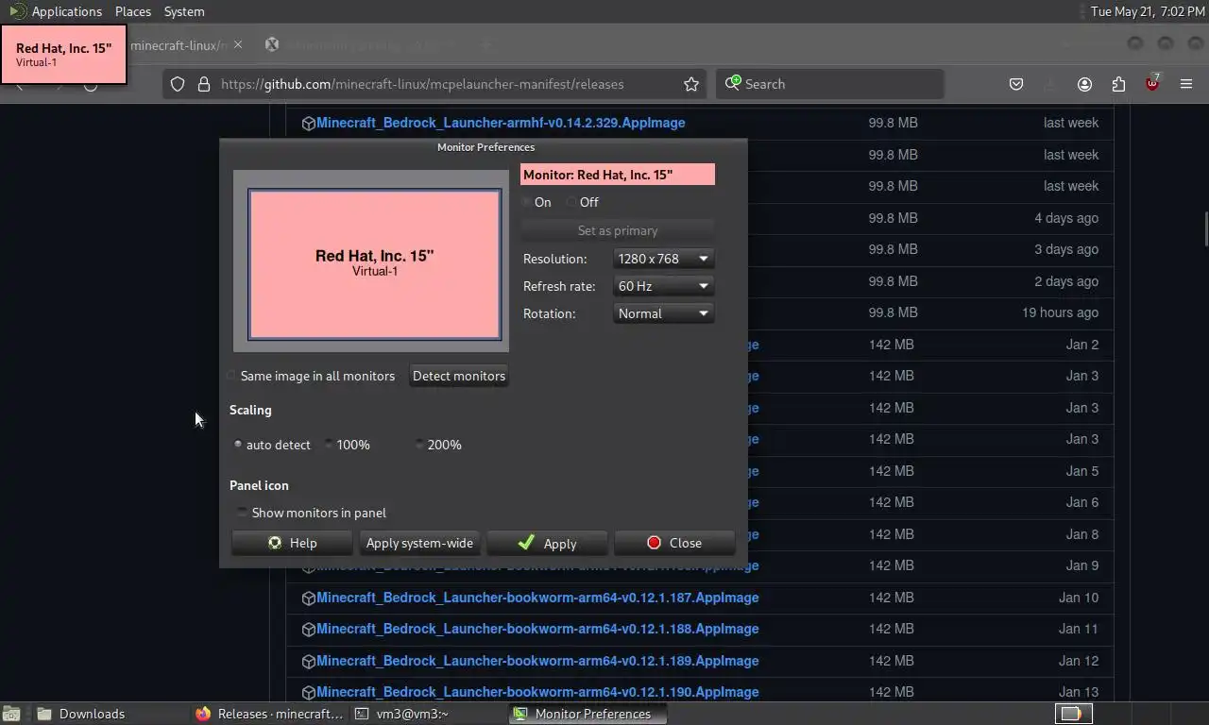Viewport: 1209px width, 725px height.
Task: Click the show desktop icon in bottom panel
Action: (x=11, y=714)
